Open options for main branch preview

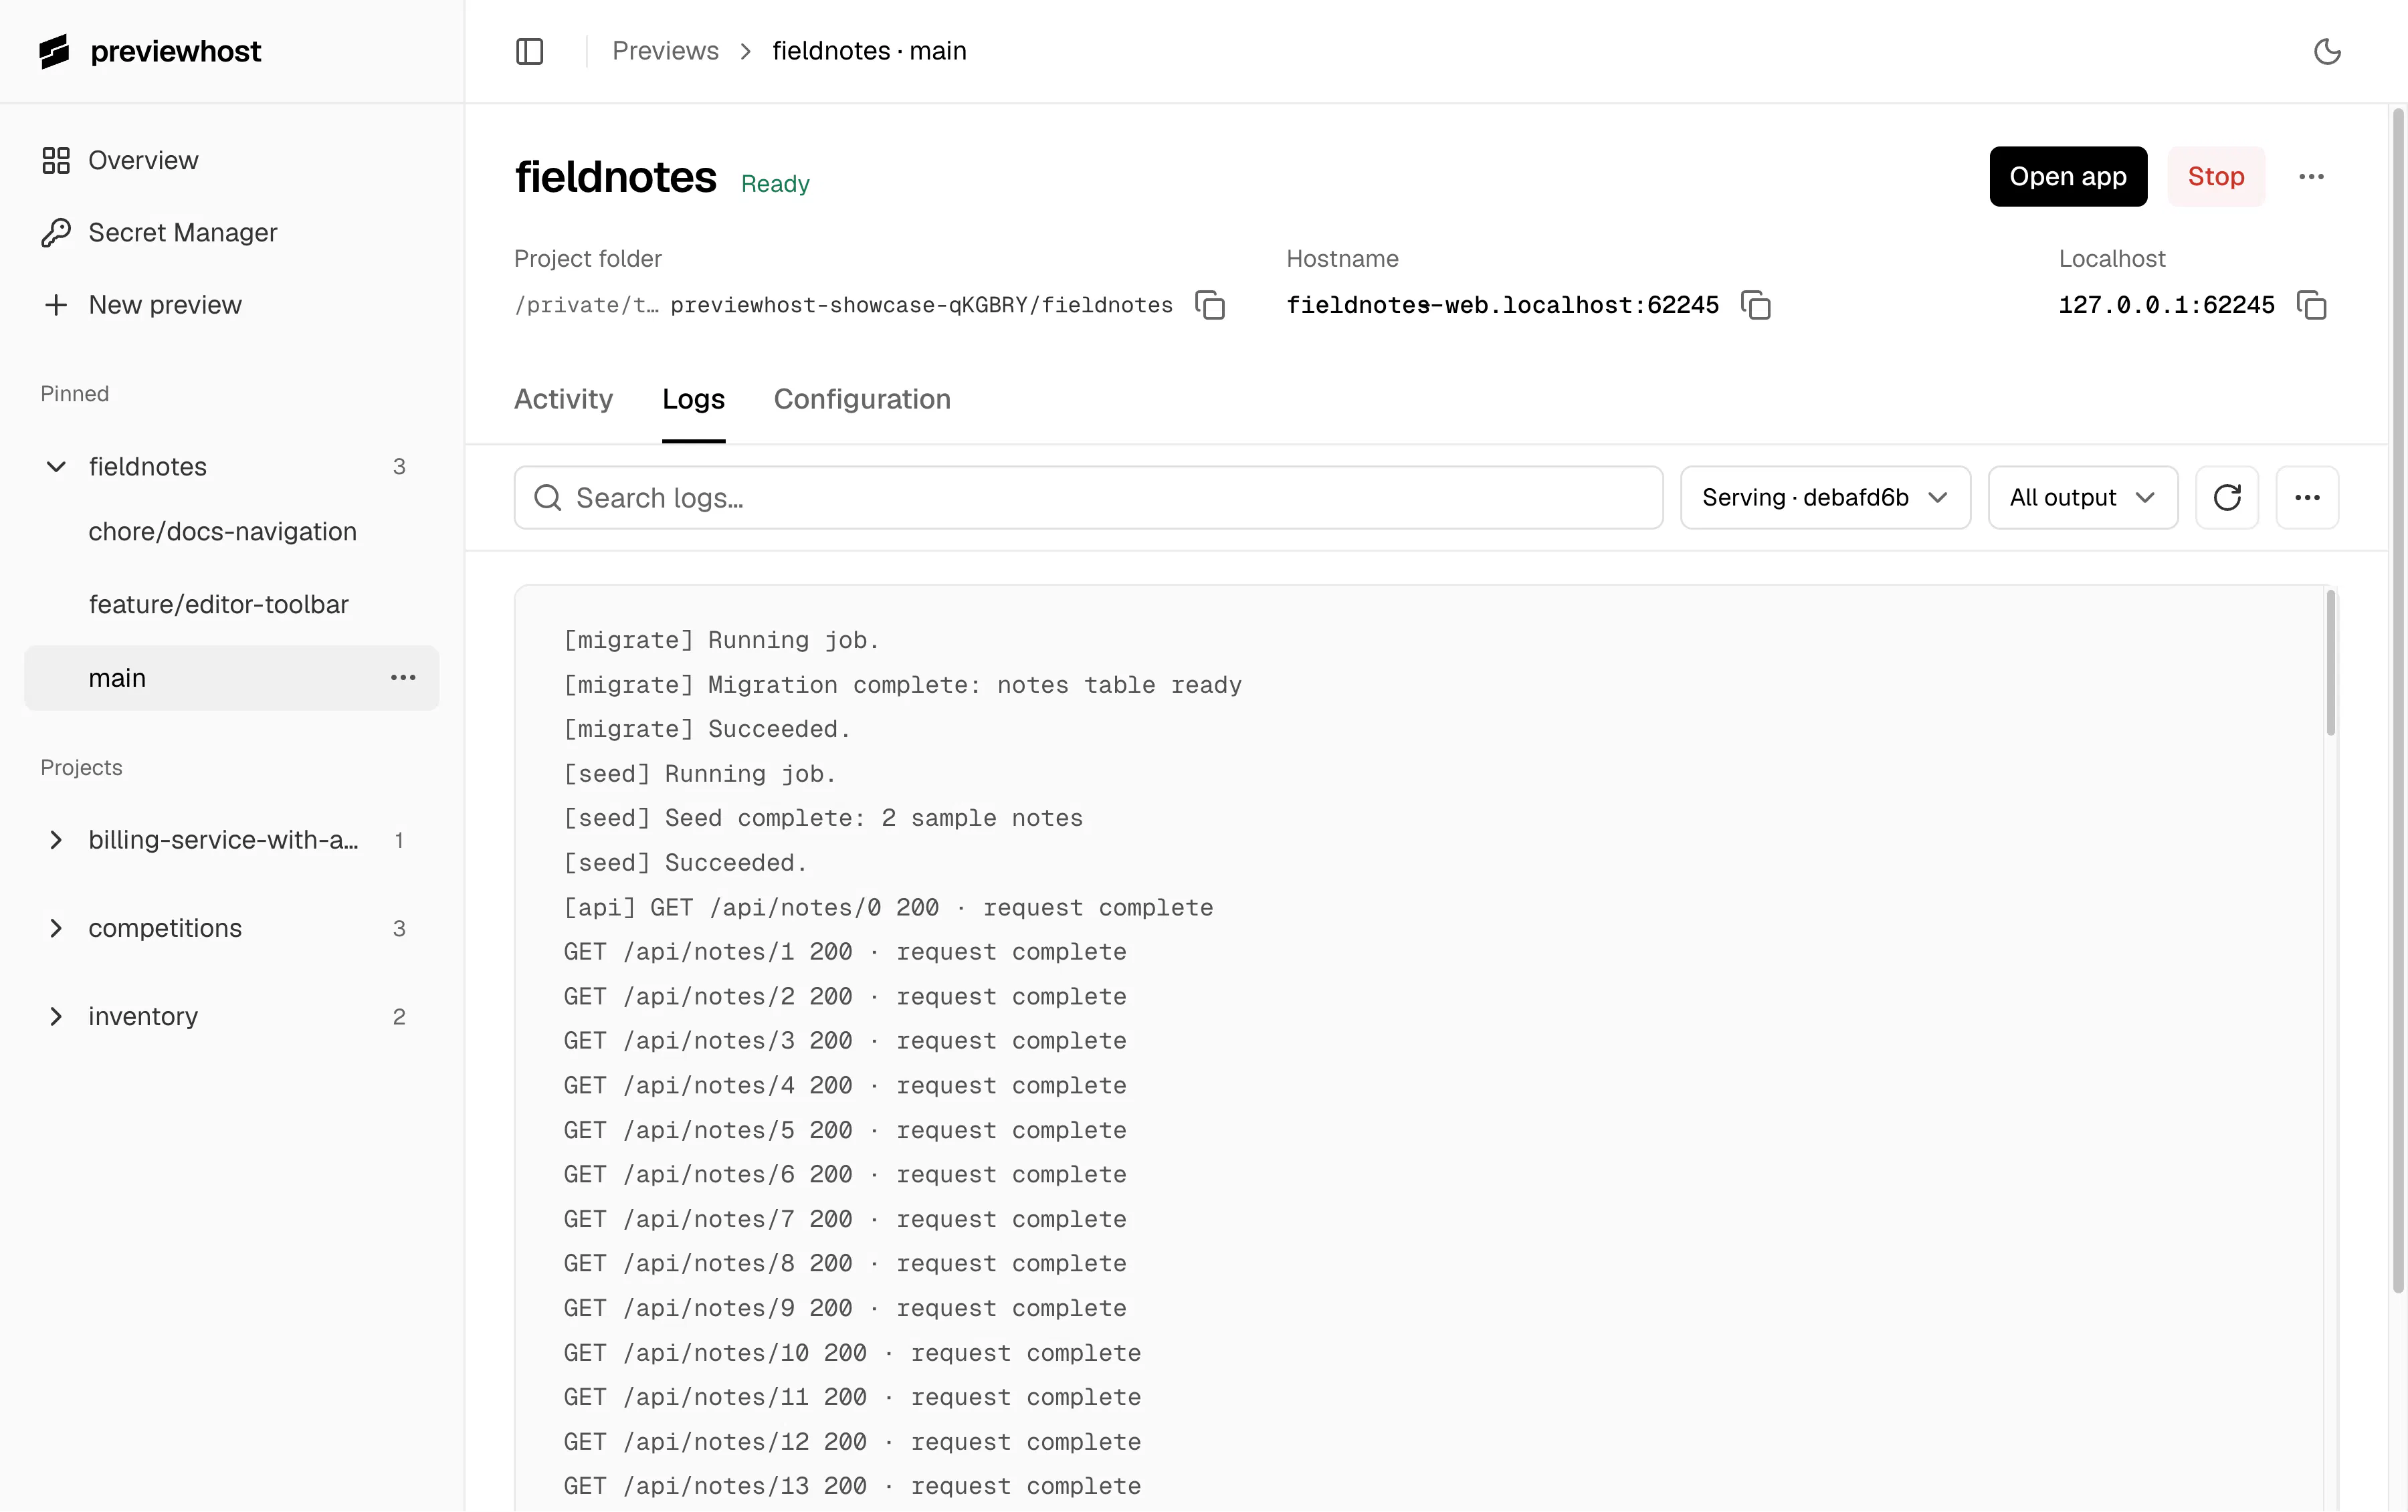(x=403, y=678)
